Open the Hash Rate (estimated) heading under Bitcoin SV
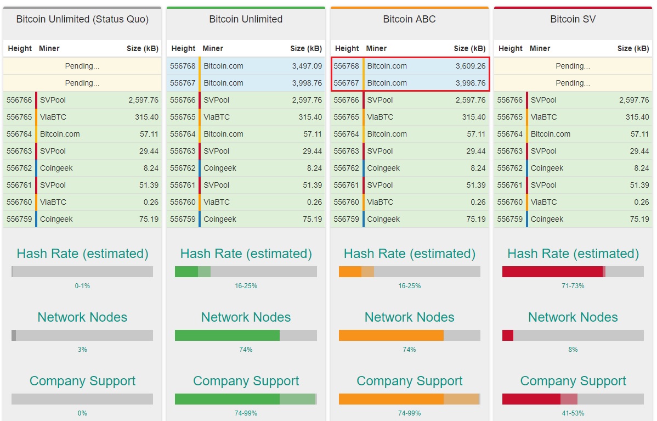The height and width of the screenshot is (421, 657). [573, 254]
